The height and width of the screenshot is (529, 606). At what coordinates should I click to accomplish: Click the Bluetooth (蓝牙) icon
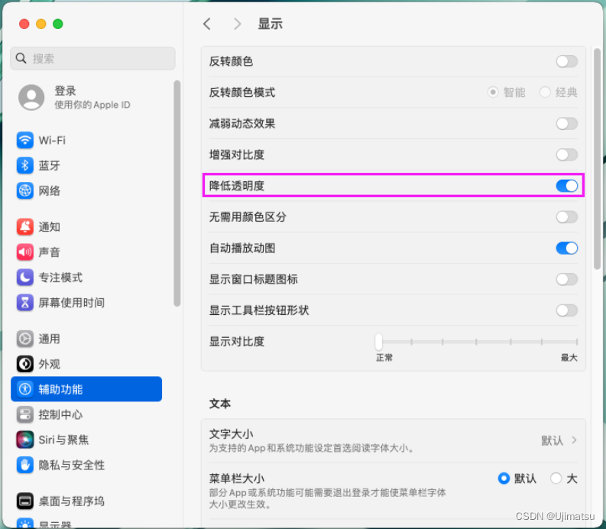(x=25, y=166)
